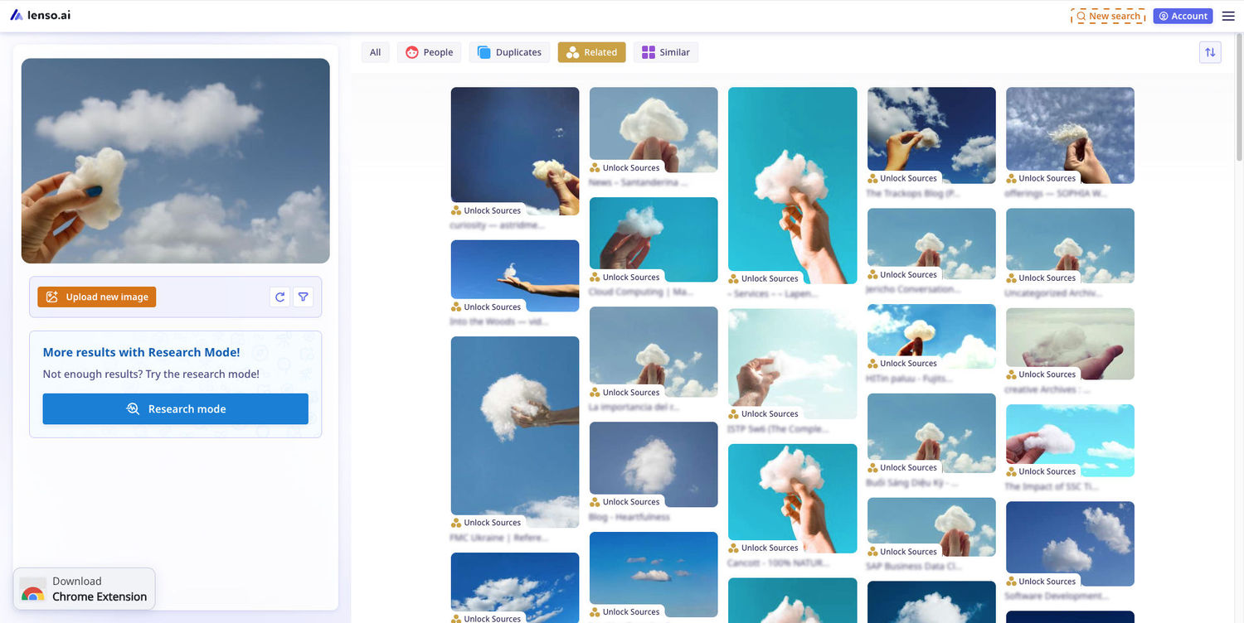Switch to the People tab
Image resolution: width=1244 pixels, height=623 pixels.
point(429,52)
